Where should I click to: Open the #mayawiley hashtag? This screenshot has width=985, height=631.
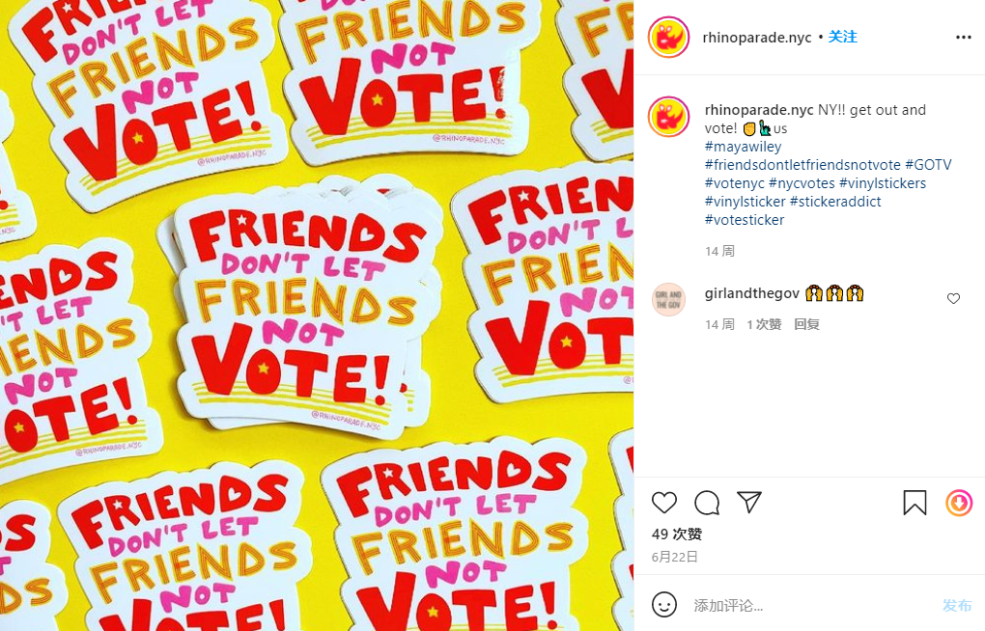tap(744, 147)
